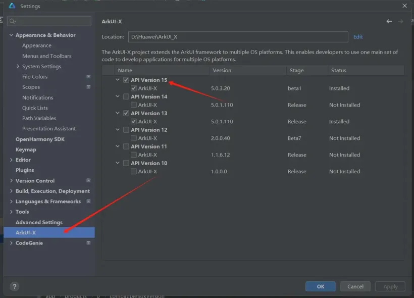The image size is (414, 298).
Task: Click the Name column header
Action: click(x=162, y=70)
